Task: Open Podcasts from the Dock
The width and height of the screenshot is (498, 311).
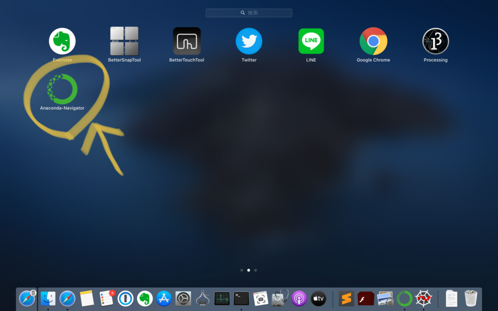Action: (x=299, y=298)
